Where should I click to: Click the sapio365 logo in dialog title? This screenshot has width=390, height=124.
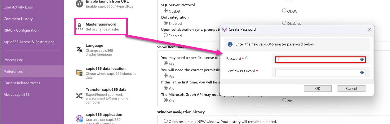(224, 29)
